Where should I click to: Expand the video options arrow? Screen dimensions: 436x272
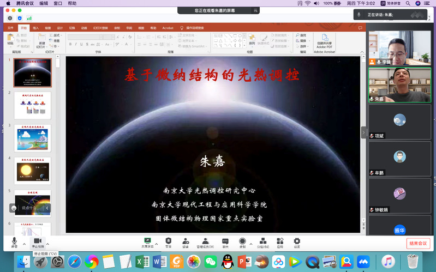pyautogui.click(x=47, y=244)
